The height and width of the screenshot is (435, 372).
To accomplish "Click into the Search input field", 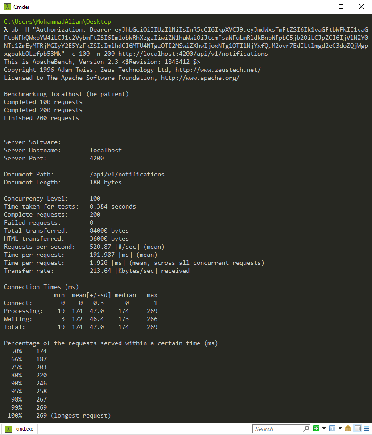I will 277,429.
